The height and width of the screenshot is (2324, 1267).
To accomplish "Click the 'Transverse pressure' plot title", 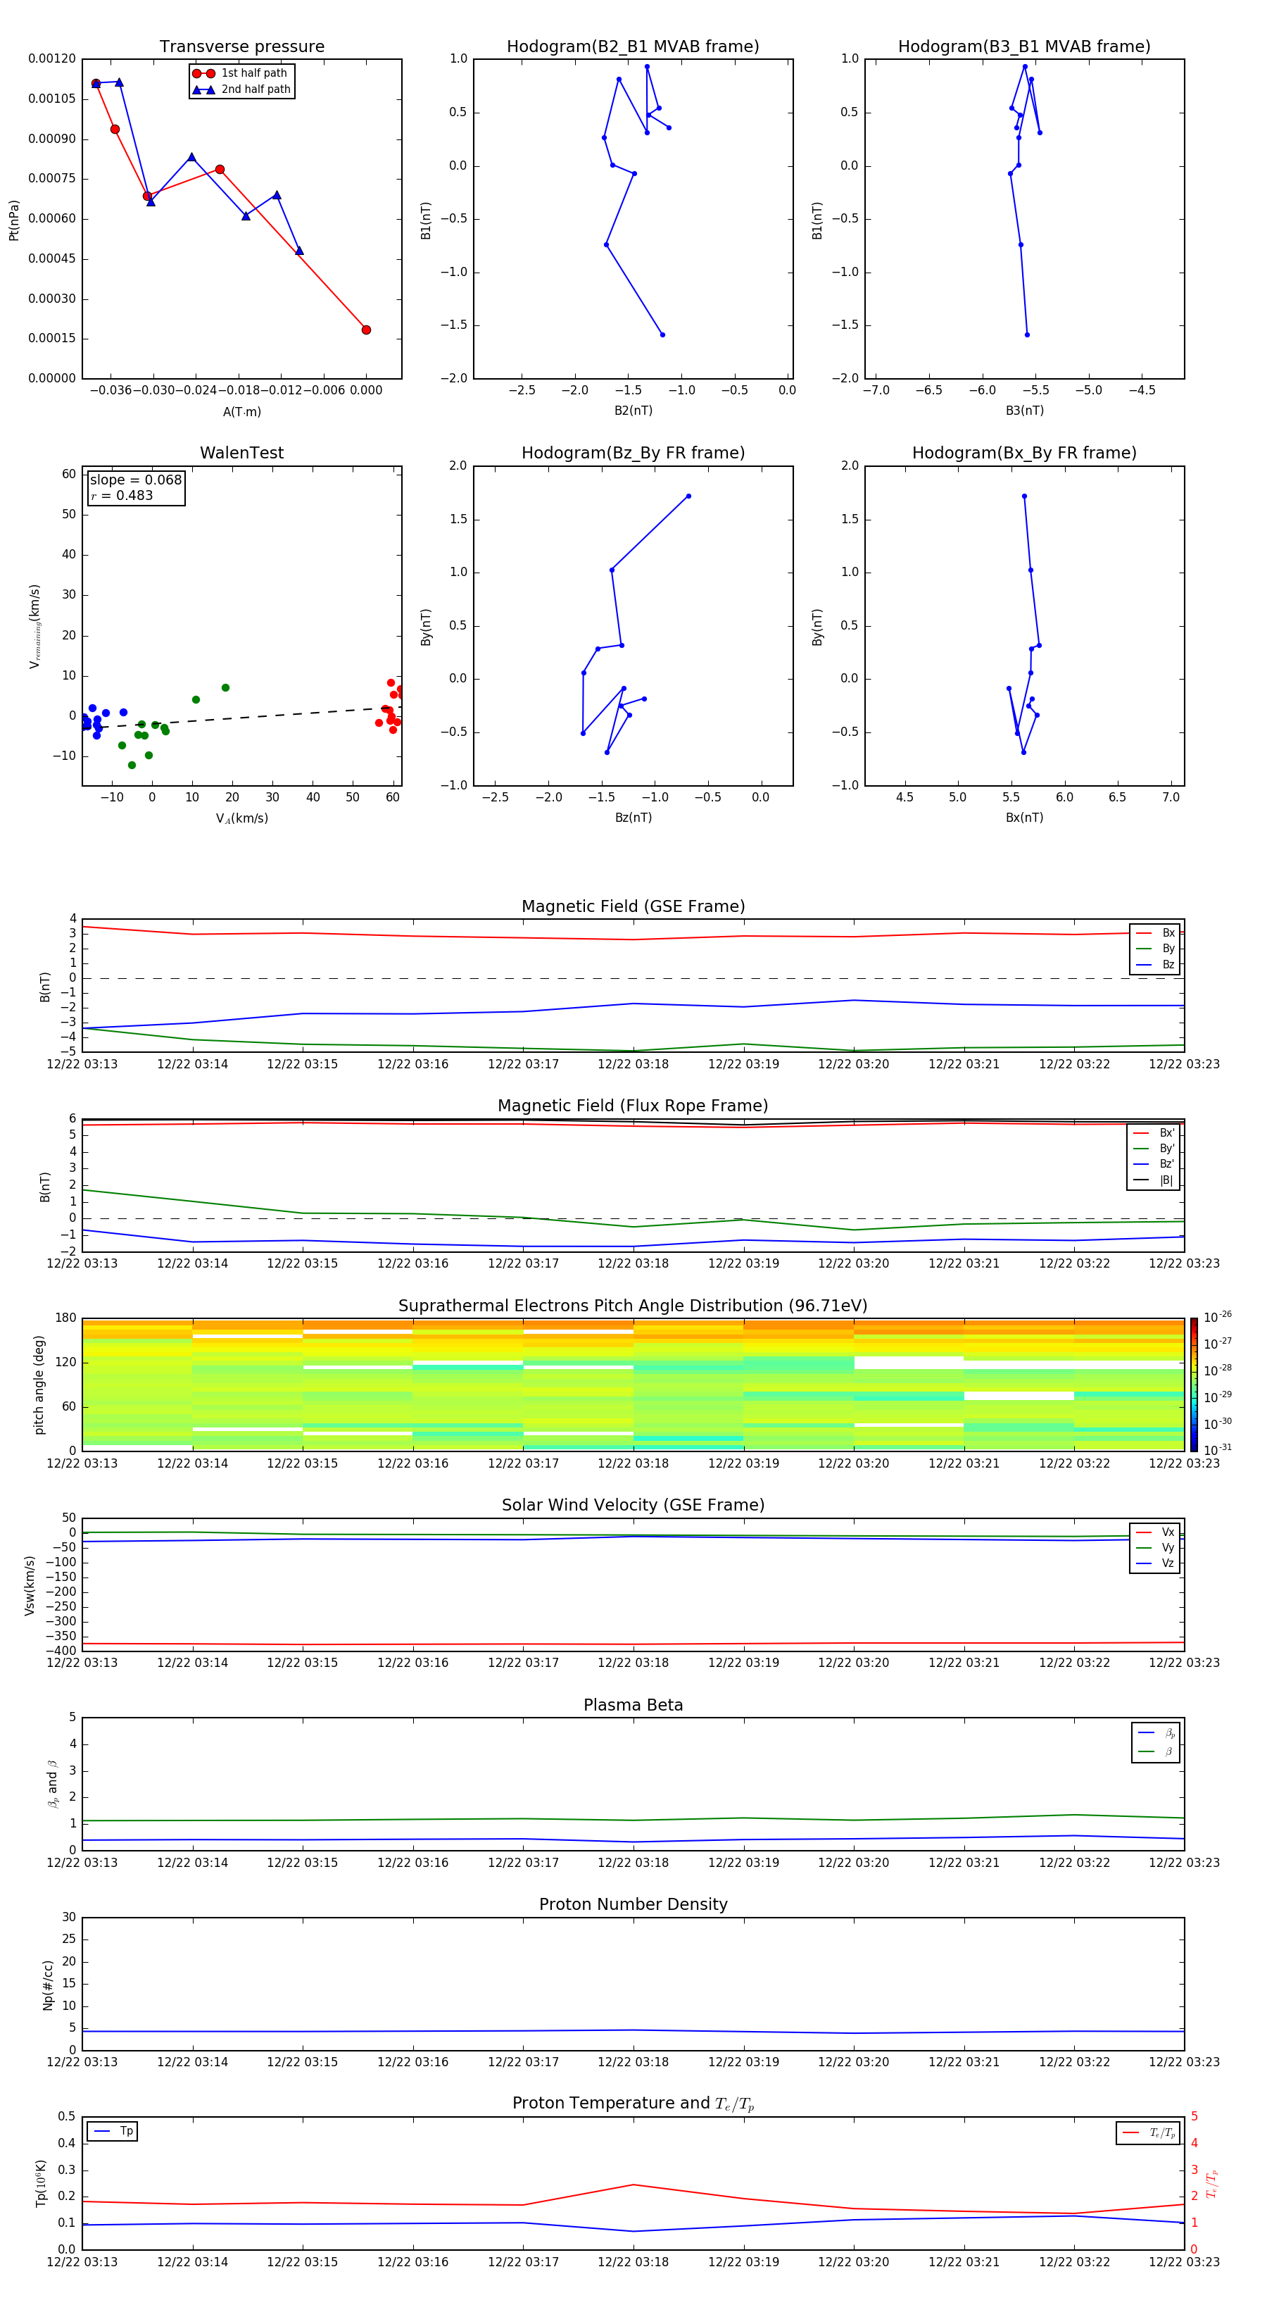I will tap(241, 47).
